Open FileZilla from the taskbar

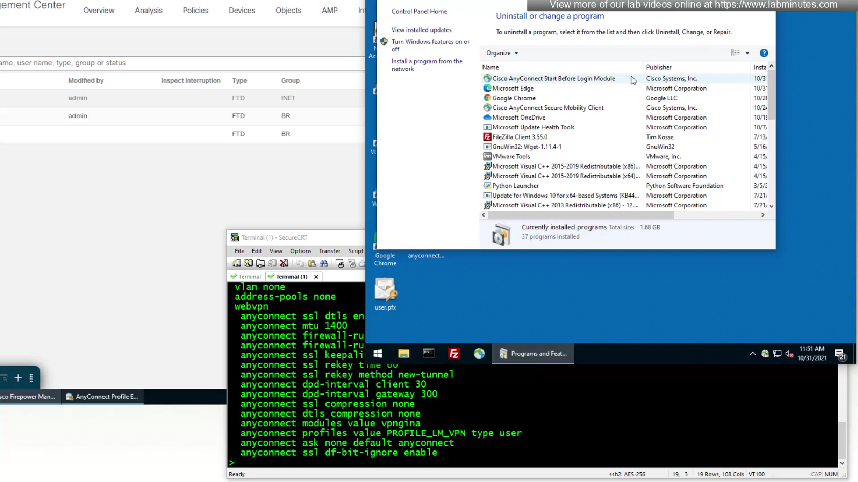pos(454,353)
